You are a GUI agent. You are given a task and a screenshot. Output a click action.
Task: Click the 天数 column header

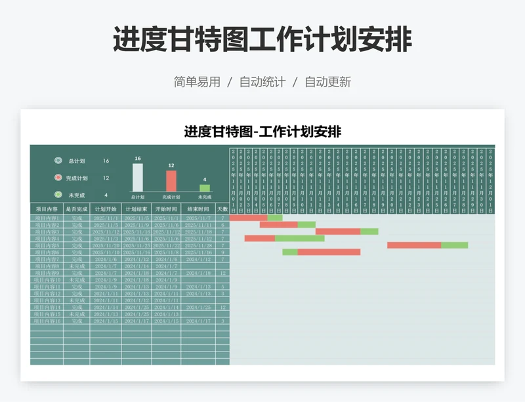coord(222,209)
